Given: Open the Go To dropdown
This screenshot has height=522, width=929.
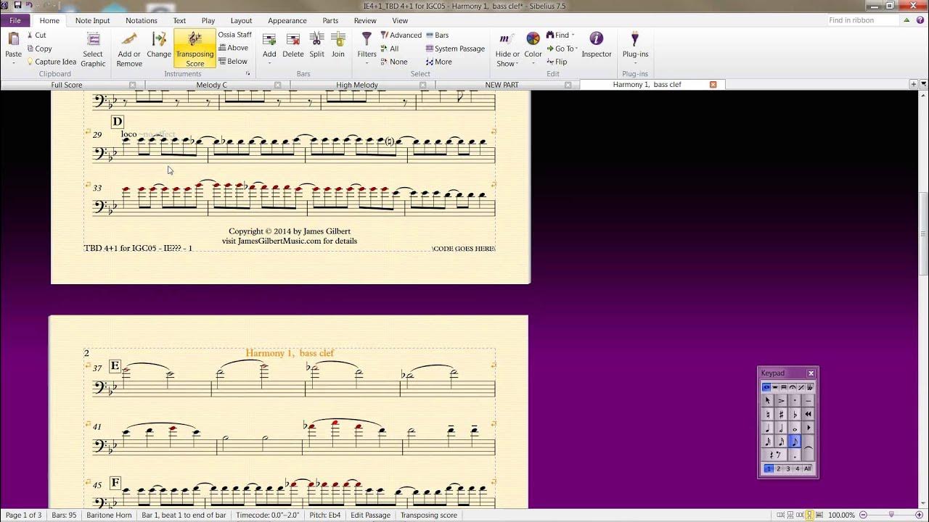Looking at the screenshot, I should [x=561, y=49].
